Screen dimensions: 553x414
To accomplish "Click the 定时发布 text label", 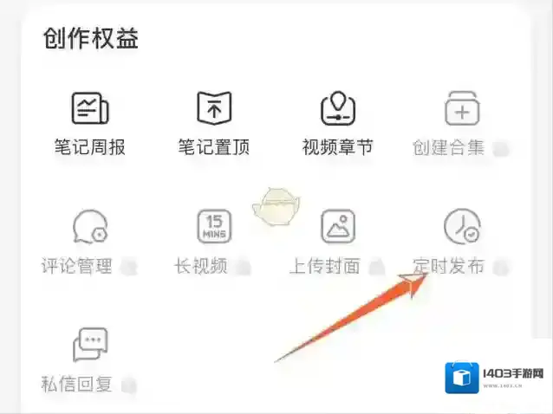I will coord(449,266).
